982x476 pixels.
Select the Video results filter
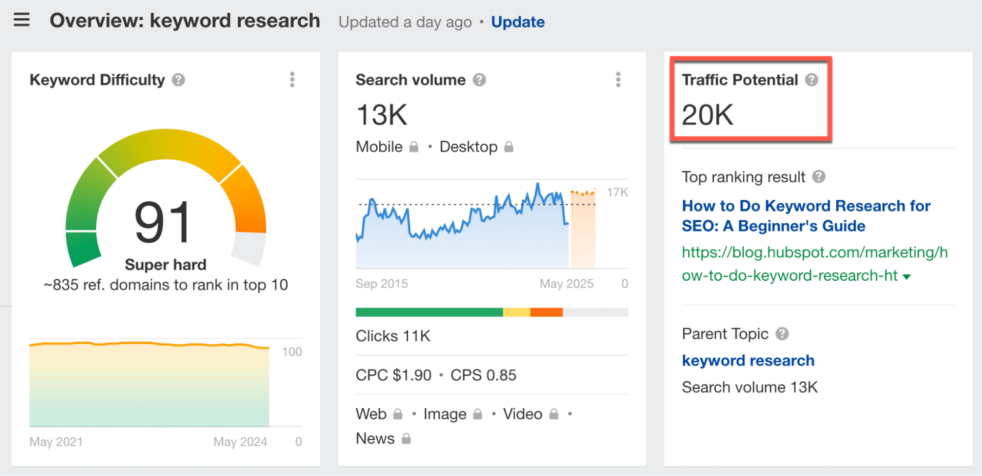[x=522, y=414]
